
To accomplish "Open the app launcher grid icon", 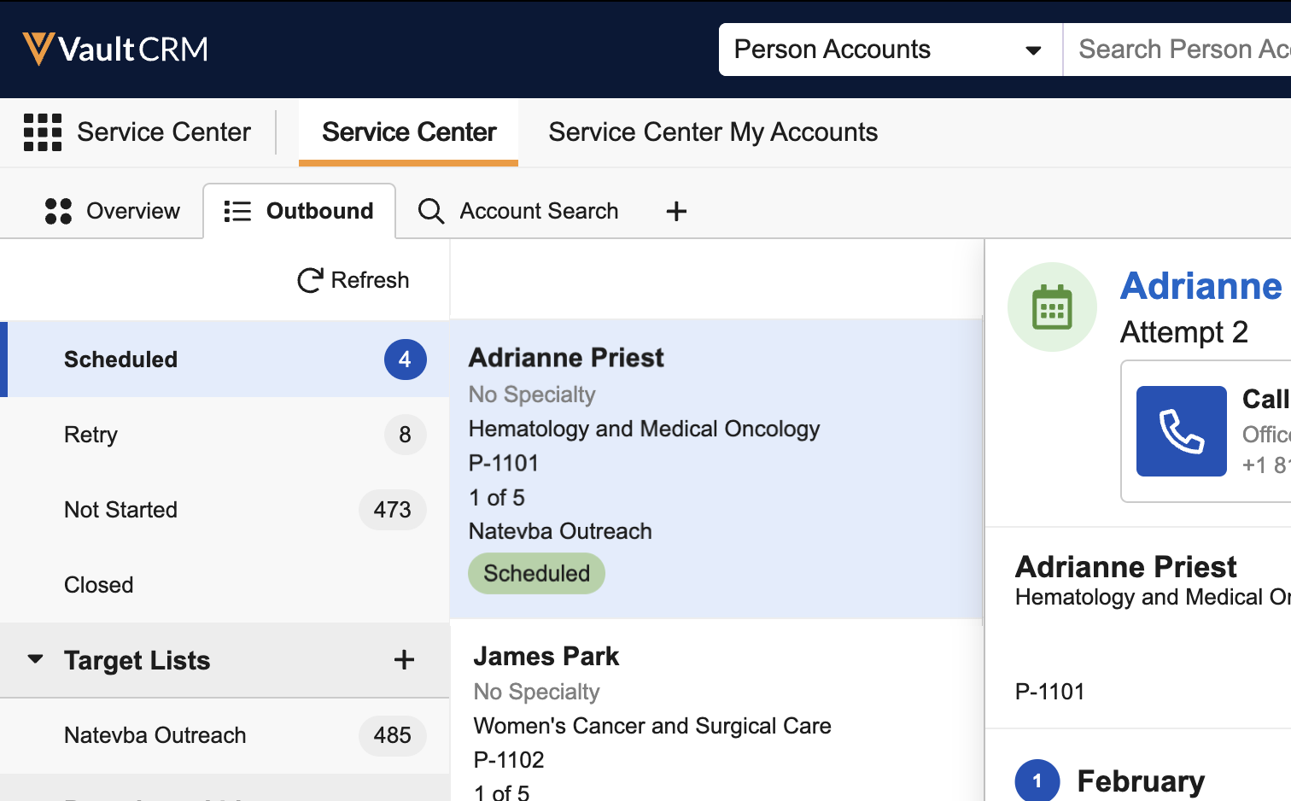I will 42,132.
